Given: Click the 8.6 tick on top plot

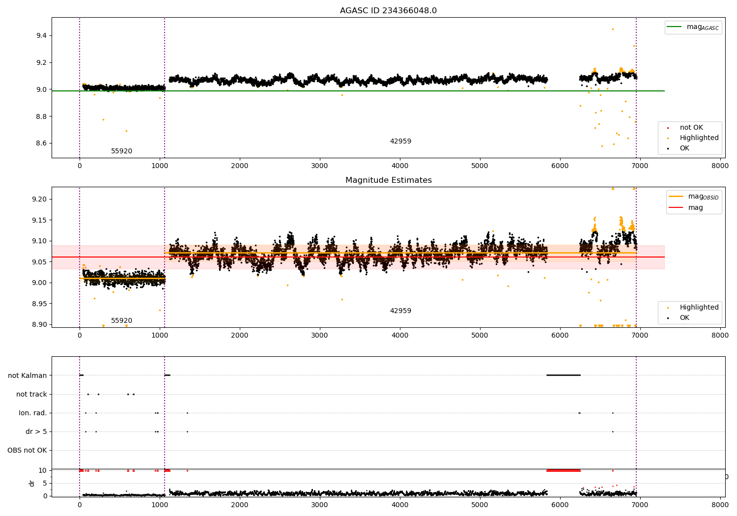Looking at the screenshot, I should click(41, 143).
